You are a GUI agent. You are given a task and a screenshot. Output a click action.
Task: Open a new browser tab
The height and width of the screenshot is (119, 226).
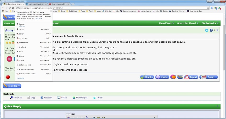pyautogui.click(x=73, y=4)
